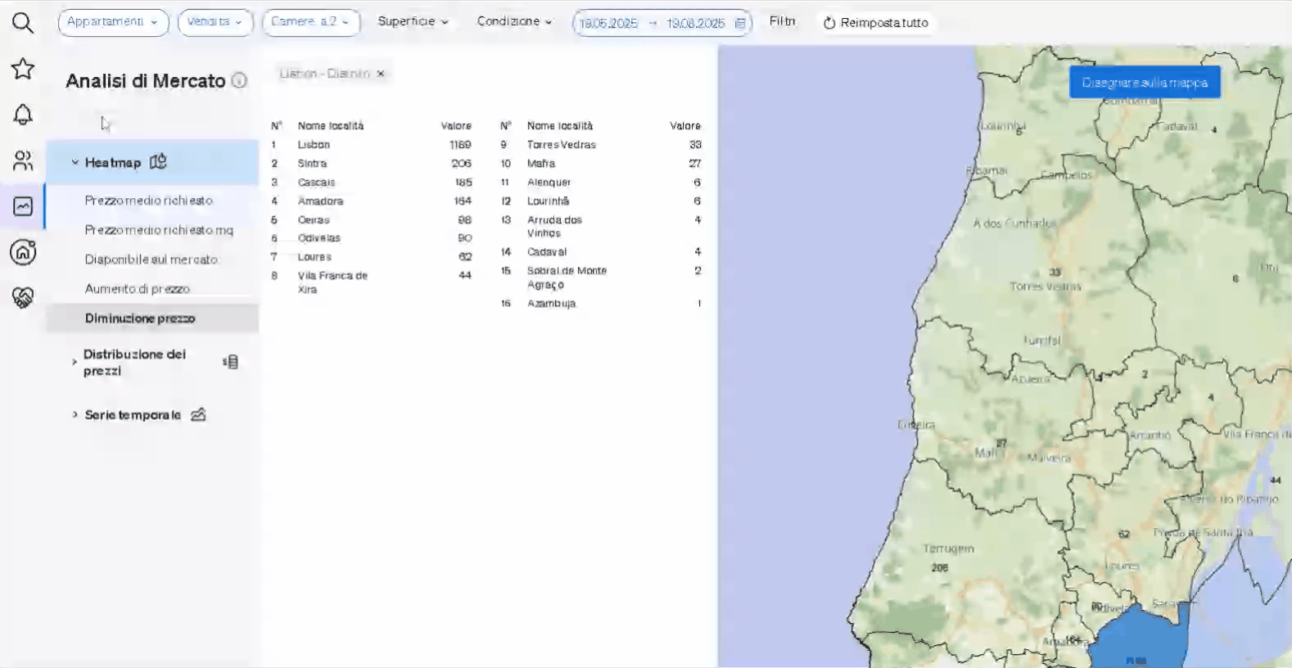Select the market analysis chart icon
The height and width of the screenshot is (668, 1292).
coord(23,206)
